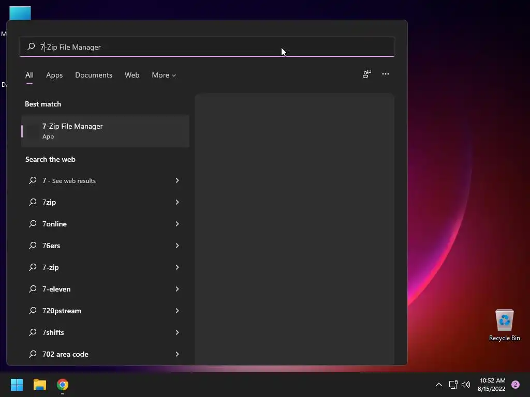
Task: Expand chevron beside '720pstream'
Action: (177, 311)
